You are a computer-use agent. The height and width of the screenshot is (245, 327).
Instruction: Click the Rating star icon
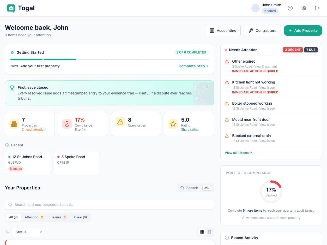pyautogui.click(x=173, y=124)
